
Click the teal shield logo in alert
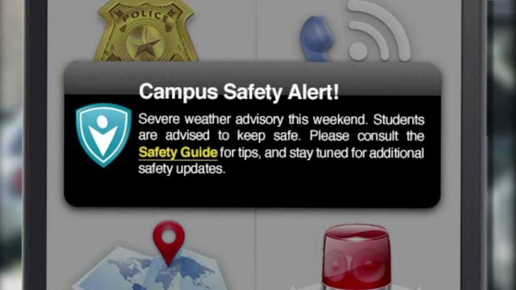104,135
